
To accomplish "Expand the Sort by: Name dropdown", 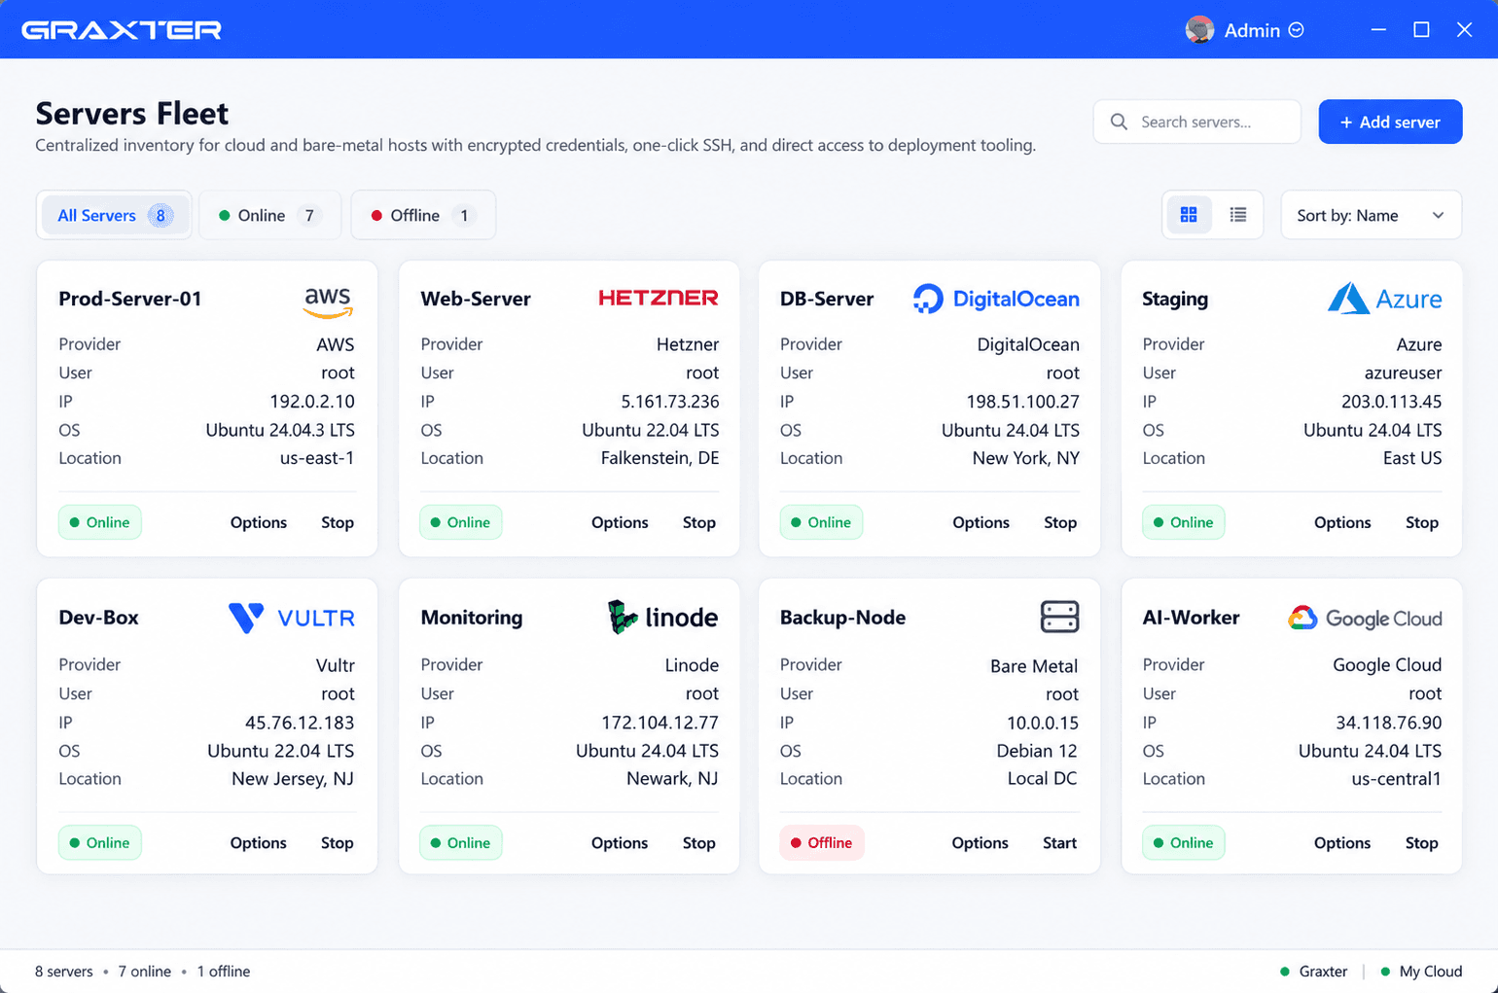I will pos(1371,215).
